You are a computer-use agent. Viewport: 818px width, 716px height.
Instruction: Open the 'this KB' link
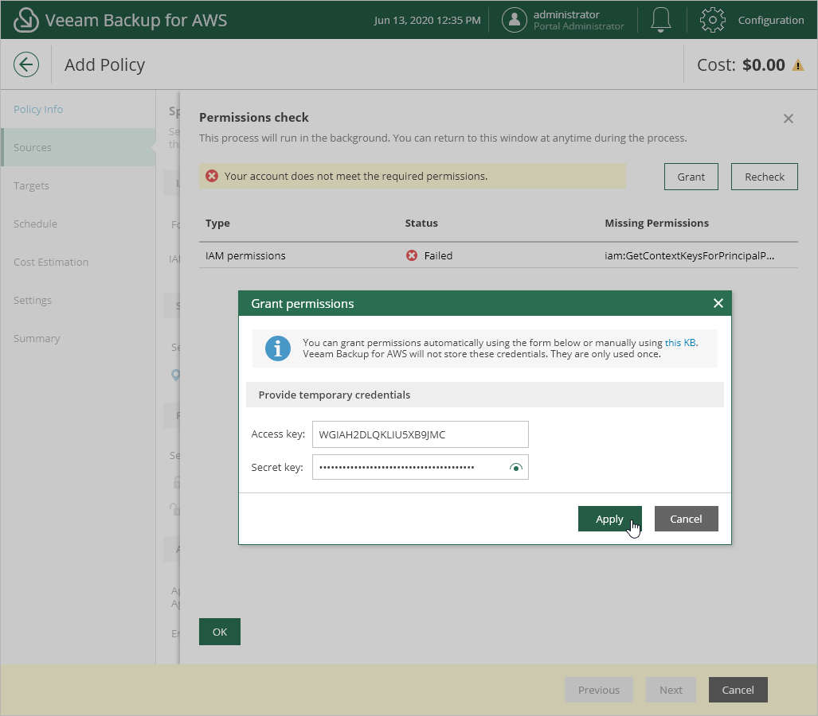click(x=680, y=343)
